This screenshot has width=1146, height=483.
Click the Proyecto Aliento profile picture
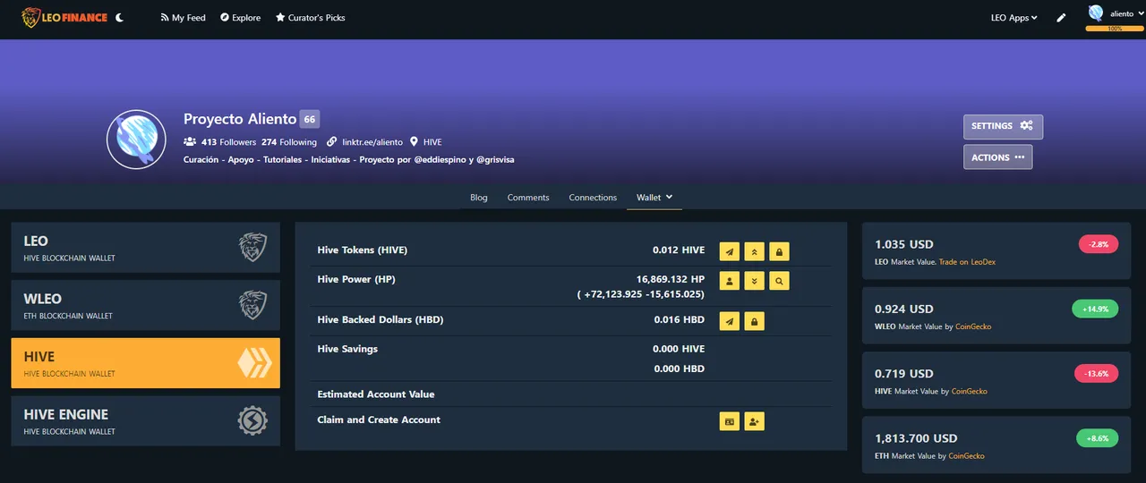pyautogui.click(x=136, y=140)
